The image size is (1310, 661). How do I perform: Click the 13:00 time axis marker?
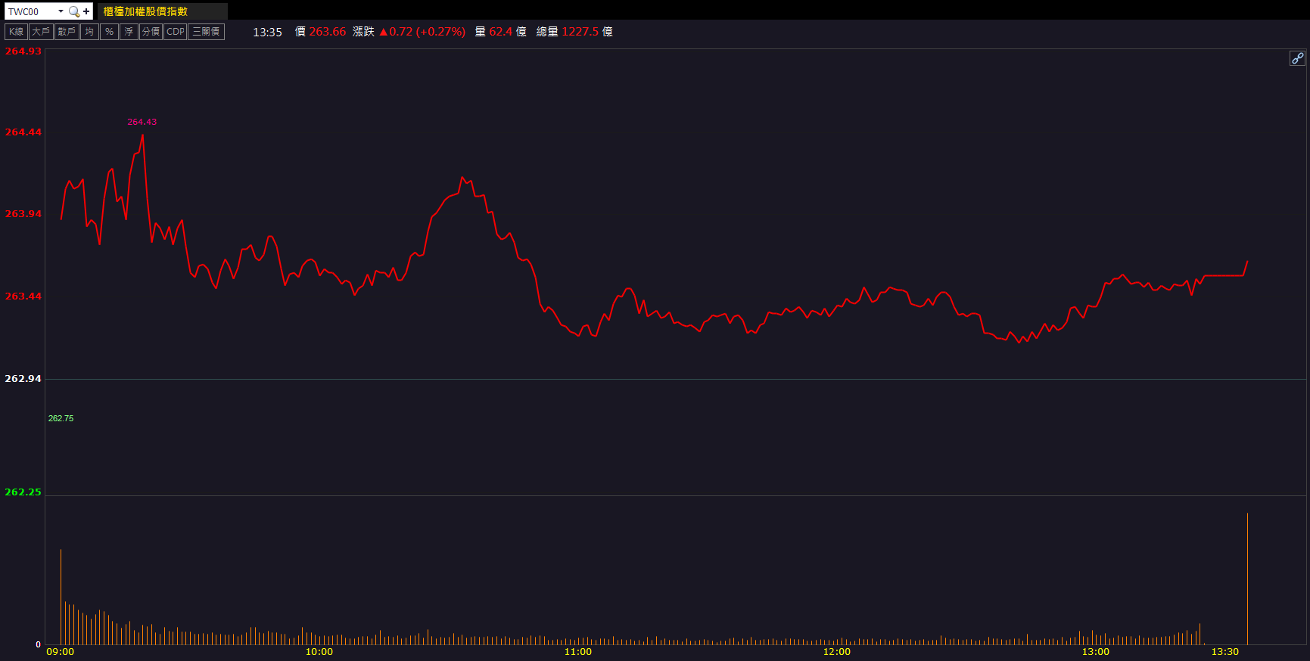click(x=1095, y=652)
